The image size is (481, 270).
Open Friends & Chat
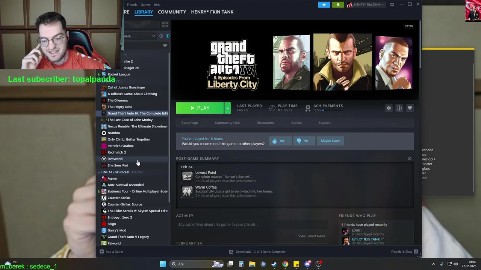[x=404, y=252]
